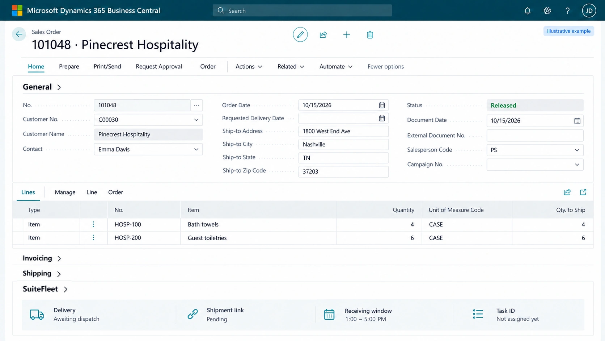Viewport: 605px width, 341px height.
Task: Open row menu for HOSP-100 line
Action: [x=93, y=224]
